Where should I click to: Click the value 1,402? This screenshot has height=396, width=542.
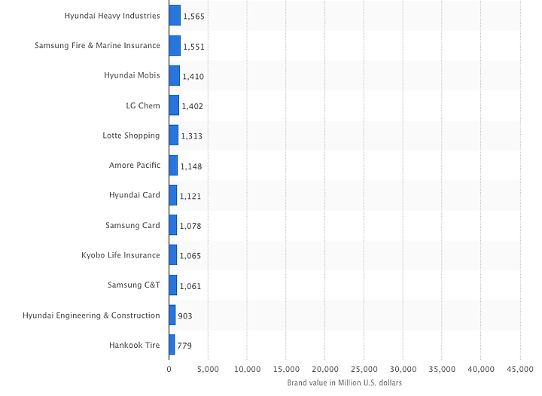tap(193, 106)
